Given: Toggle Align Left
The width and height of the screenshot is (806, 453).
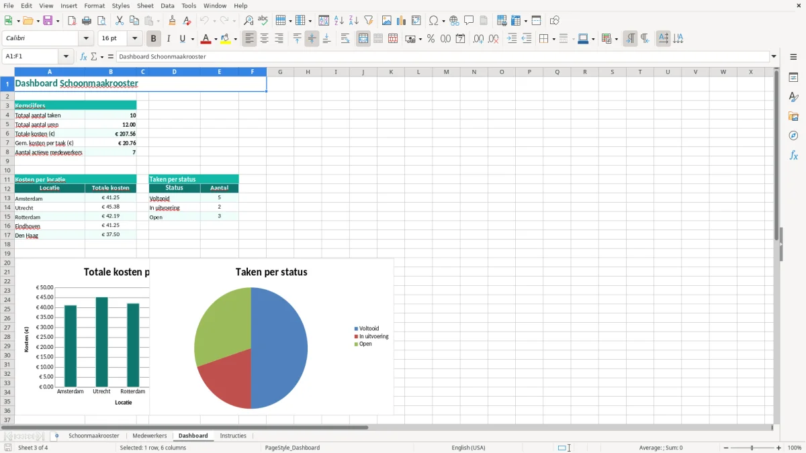Looking at the screenshot, I should (x=250, y=39).
